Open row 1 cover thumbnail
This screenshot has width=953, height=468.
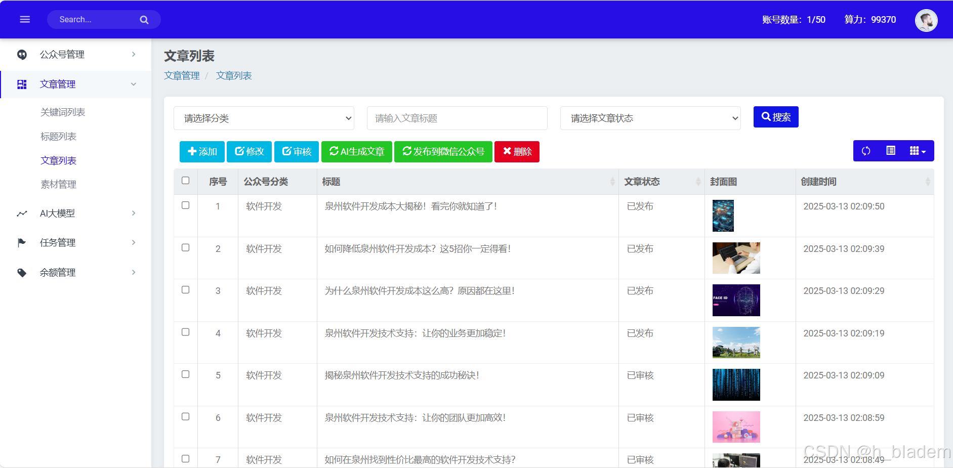click(723, 216)
